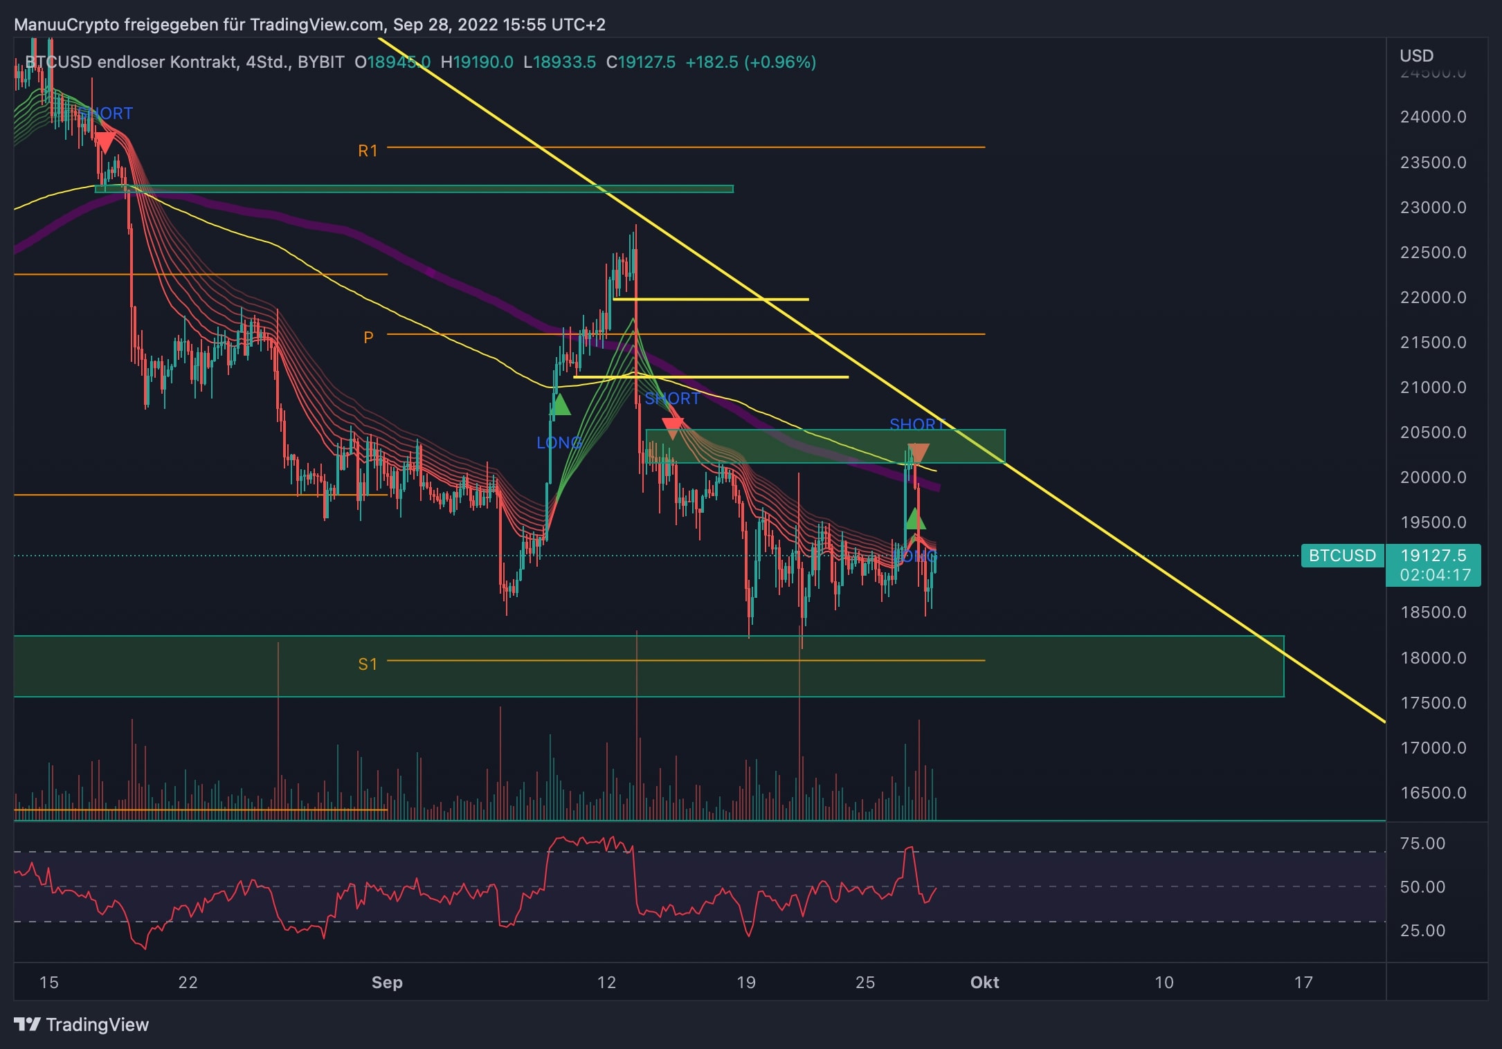
Task: Click the countdown timer 02:04:17
Action: (1434, 575)
